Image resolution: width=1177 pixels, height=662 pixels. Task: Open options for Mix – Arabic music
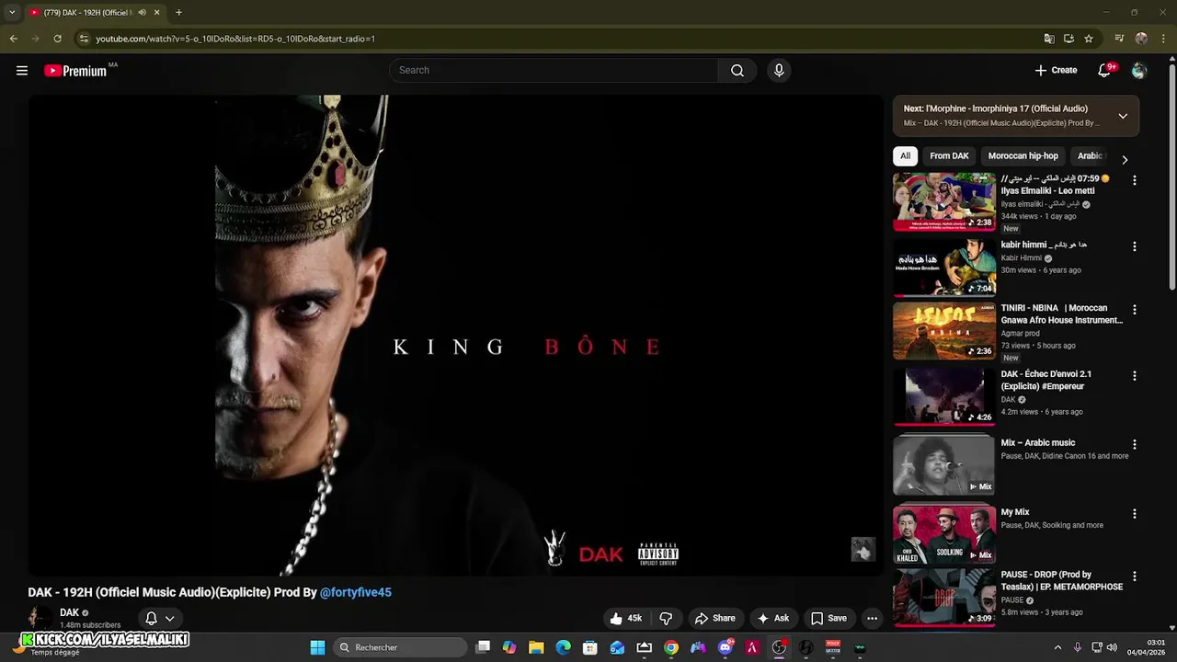tap(1134, 444)
